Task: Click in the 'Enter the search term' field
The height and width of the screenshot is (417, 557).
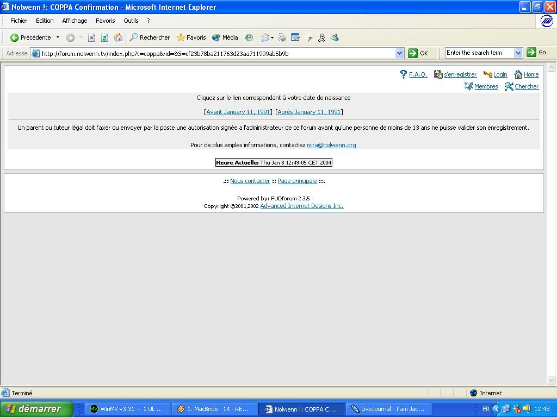Action: (x=478, y=53)
